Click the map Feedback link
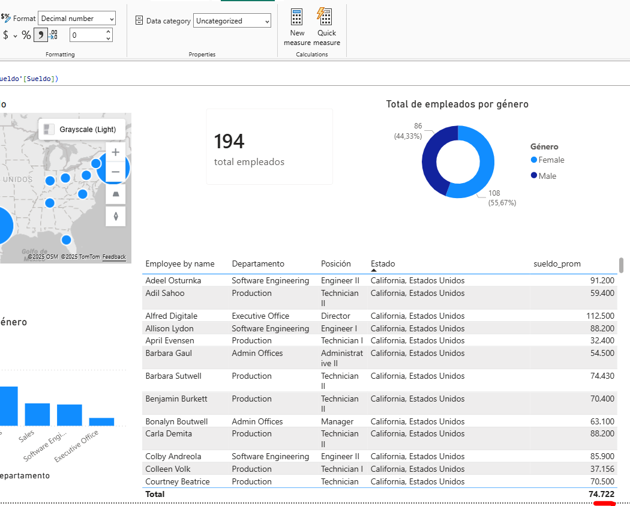The height and width of the screenshot is (506, 630). 114,257
